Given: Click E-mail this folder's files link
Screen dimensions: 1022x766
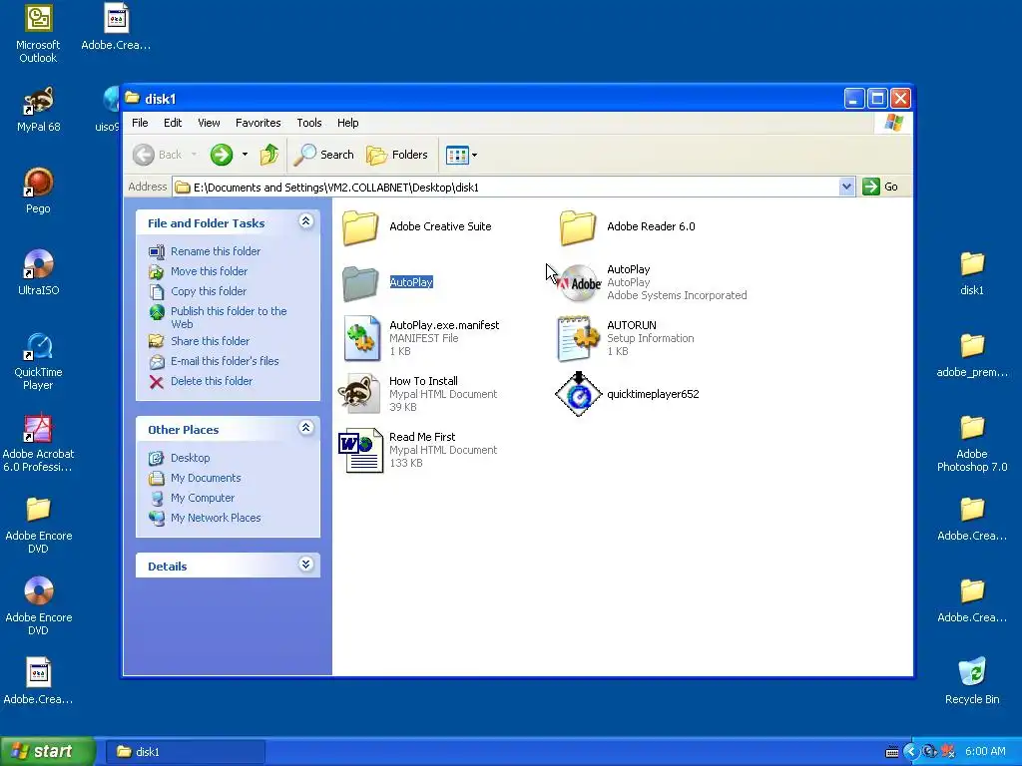Looking at the screenshot, I should point(225,361).
